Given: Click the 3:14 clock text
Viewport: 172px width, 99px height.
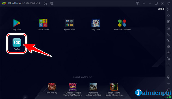Looking at the screenshot, I should point(161,9).
